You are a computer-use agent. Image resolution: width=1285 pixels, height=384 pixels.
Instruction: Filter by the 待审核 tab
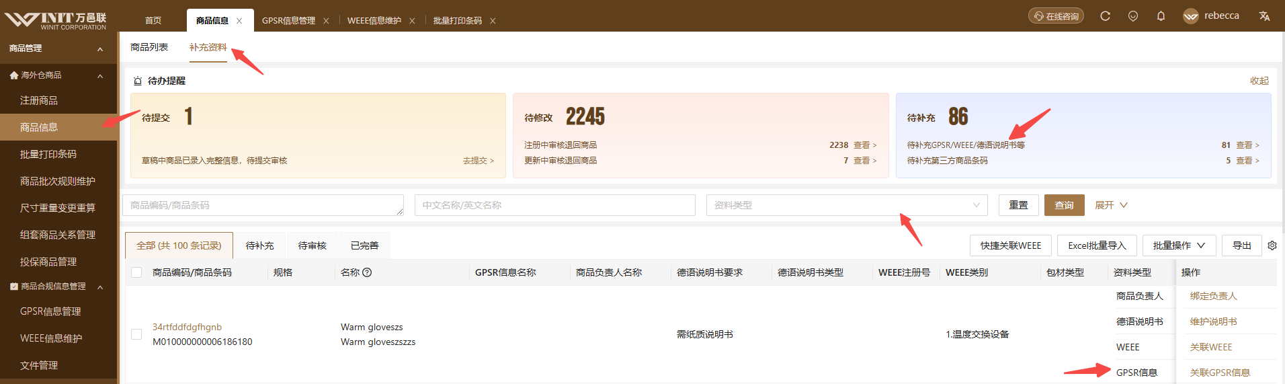pyautogui.click(x=312, y=245)
